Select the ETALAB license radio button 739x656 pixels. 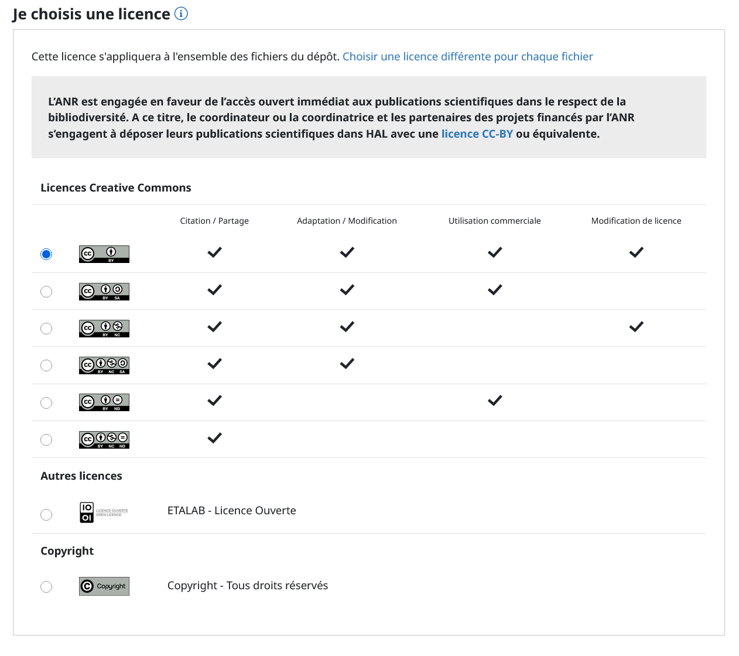pyautogui.click(x=46, y=515)
